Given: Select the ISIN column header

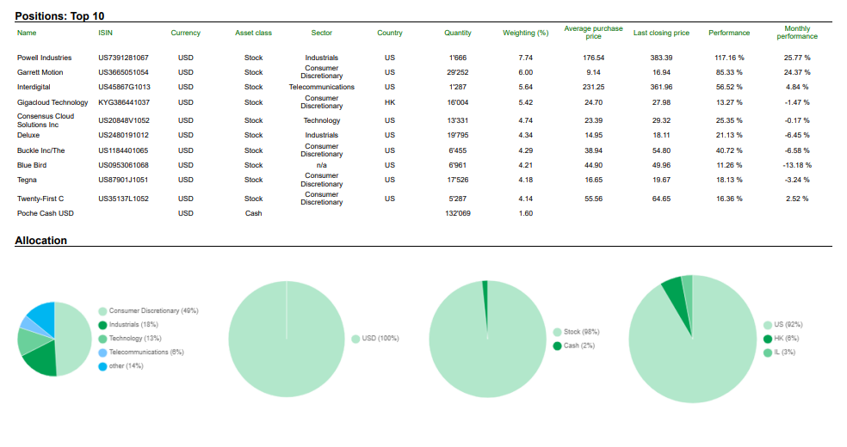Looking at the screenshot, I should point(105,34).
